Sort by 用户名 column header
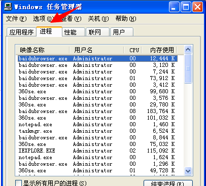The height and width of the screenshot is (186, 206). tap(96, 50)
